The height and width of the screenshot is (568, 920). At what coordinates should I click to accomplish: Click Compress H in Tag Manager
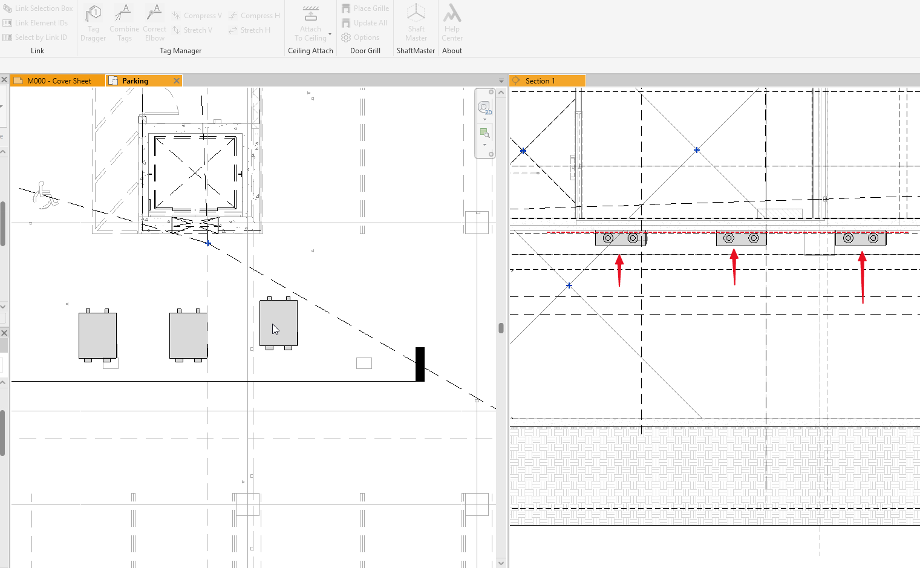coord(254,16)
